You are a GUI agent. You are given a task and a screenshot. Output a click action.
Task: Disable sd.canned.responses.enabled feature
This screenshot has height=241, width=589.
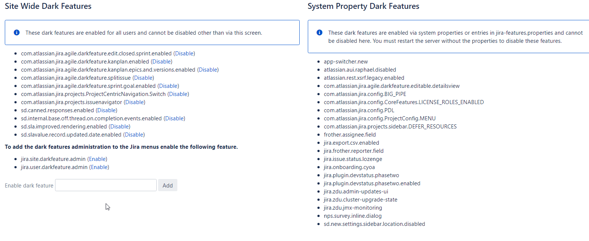(106, 110)
